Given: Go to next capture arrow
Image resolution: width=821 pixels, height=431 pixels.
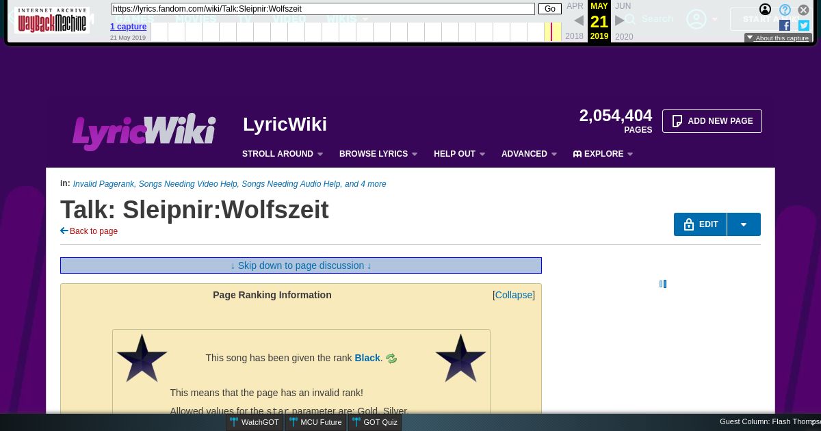Looking at the screenshot, I should pyautogui.click(x=620, y=21).
